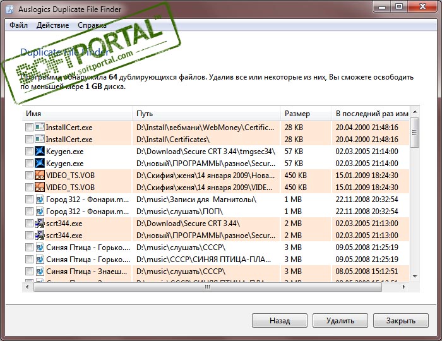Click the vertical scrollbar down arrow
This screenshot has height=341, width=442.
[415, 276]
